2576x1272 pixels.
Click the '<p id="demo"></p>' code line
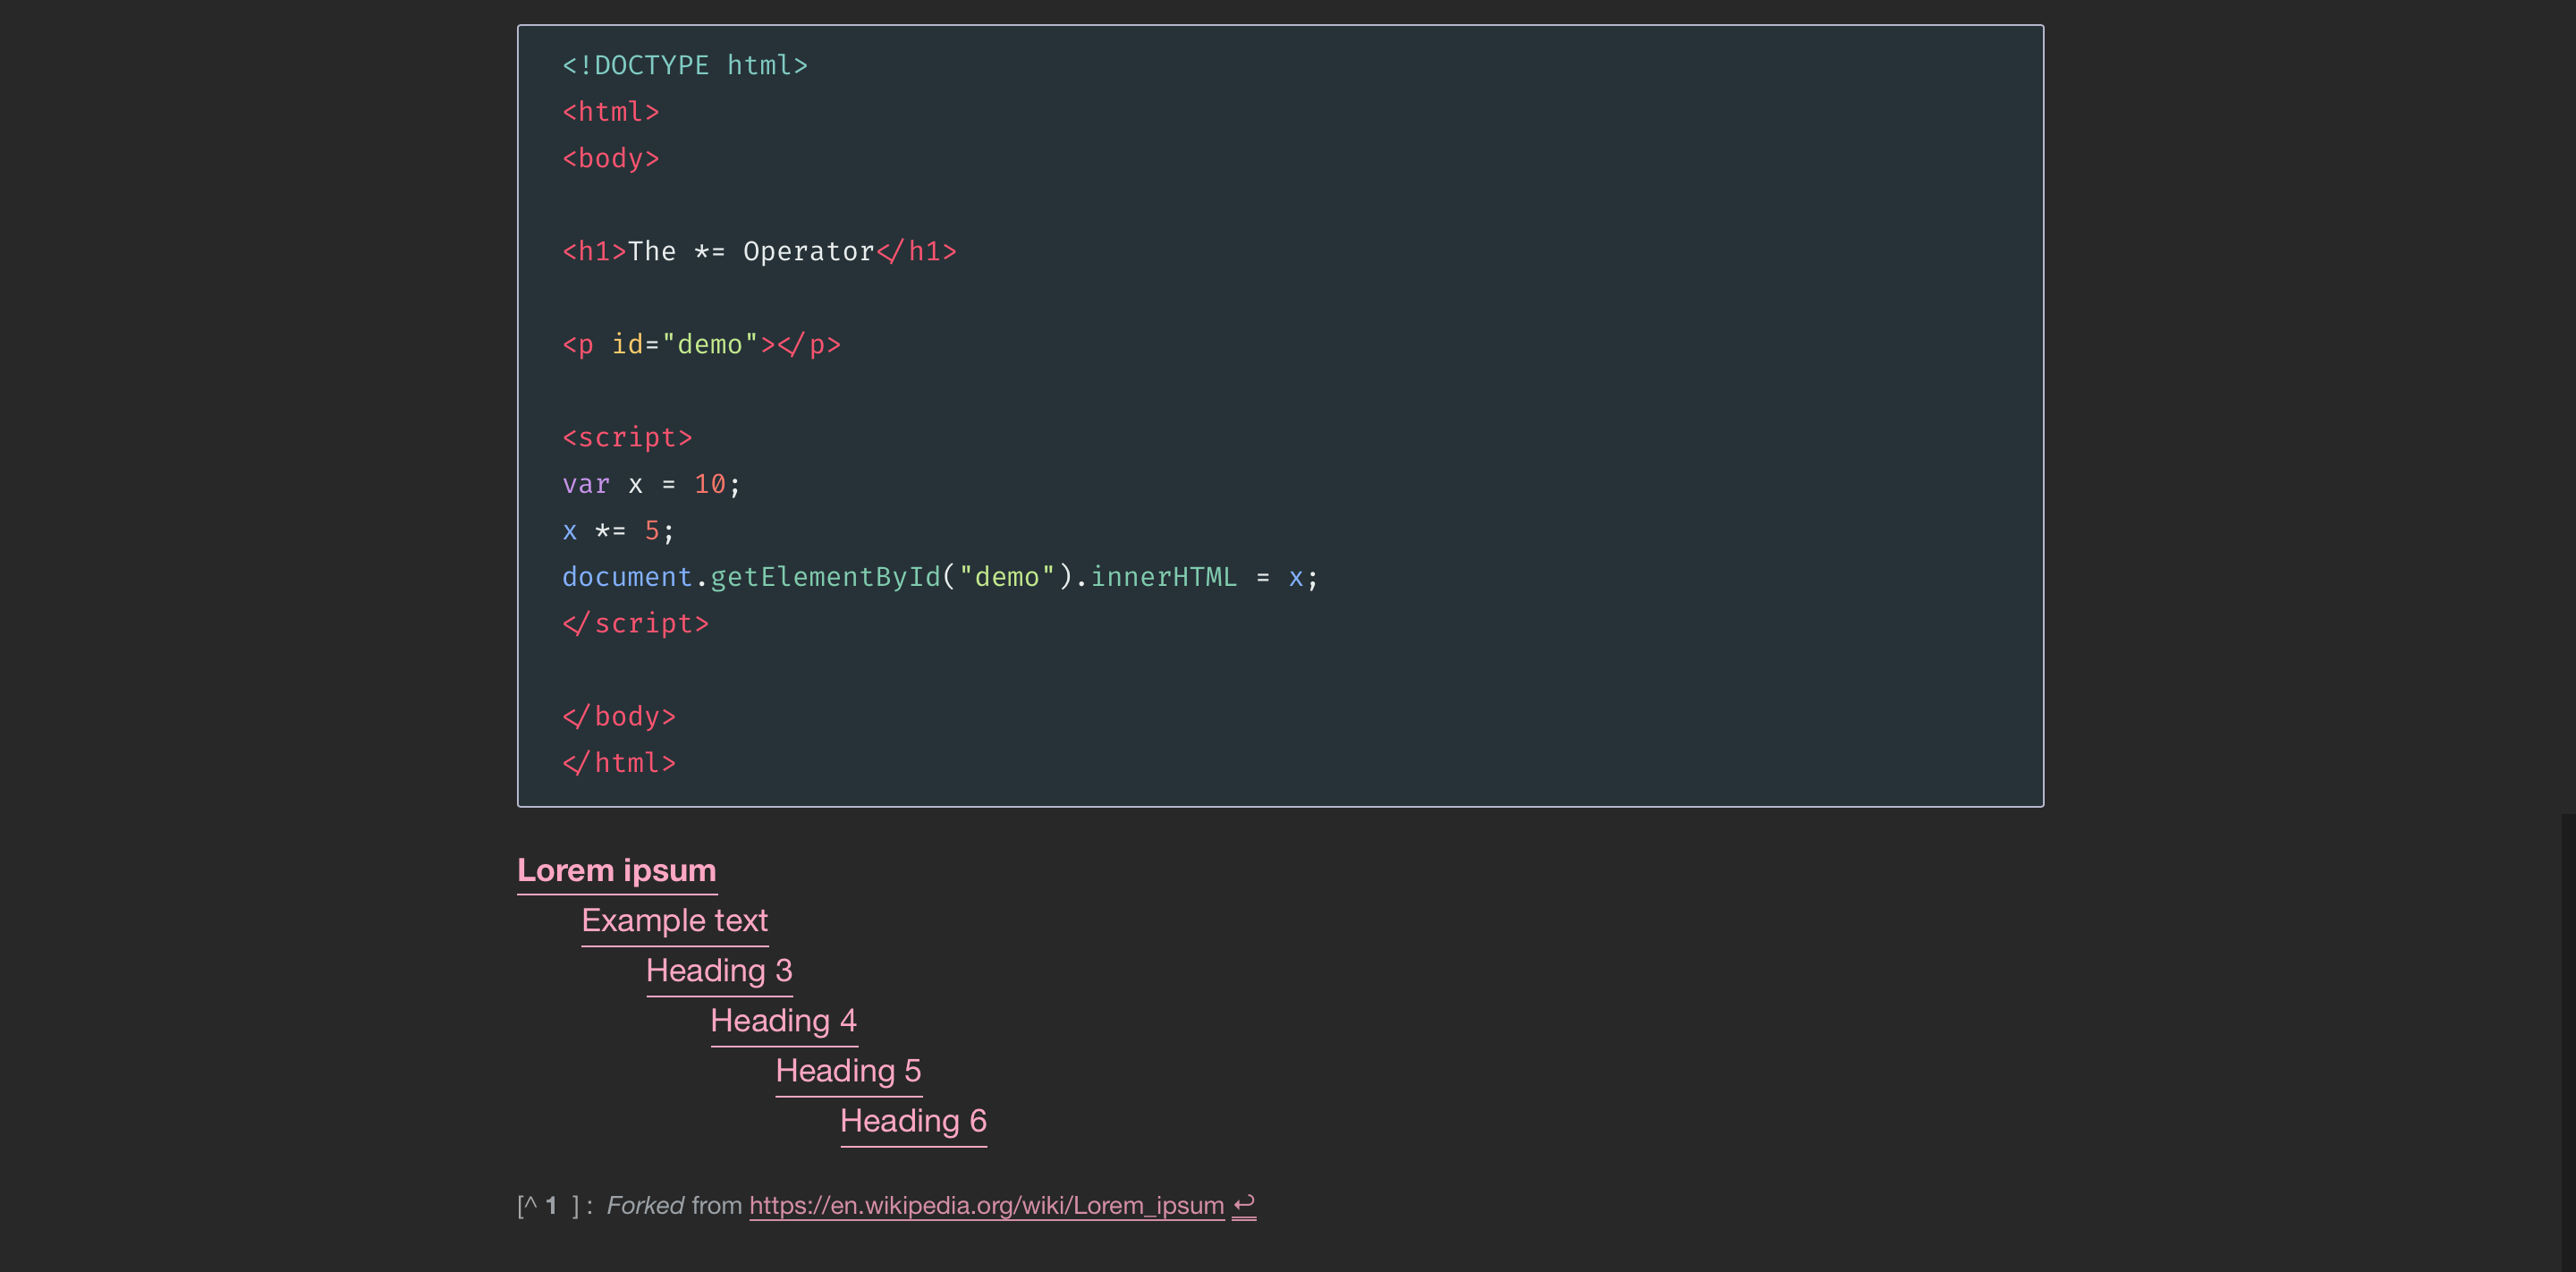pos(701,344)
